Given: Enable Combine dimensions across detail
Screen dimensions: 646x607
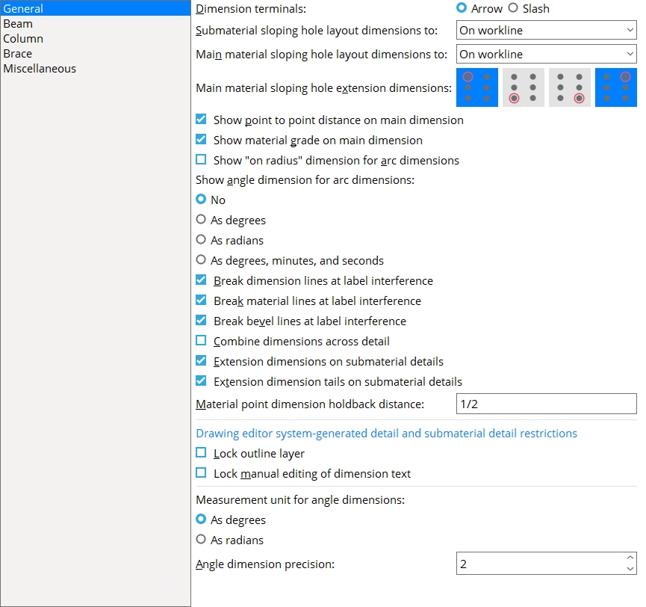Looking at the screenshot, I should (x=201, y=341).
